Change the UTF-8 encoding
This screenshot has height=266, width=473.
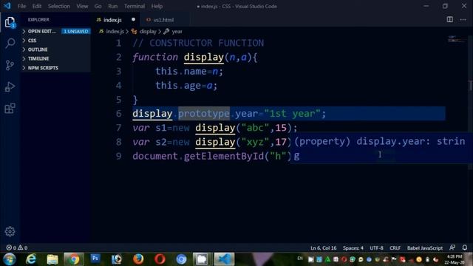[376, 248]
